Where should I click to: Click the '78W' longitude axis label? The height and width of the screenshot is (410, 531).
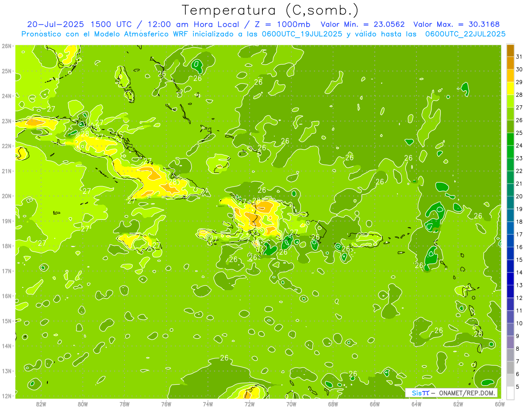pyautogui.click(x=124, y=404)
